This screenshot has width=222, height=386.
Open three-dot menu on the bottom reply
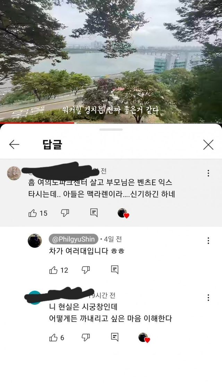[208, 298]
